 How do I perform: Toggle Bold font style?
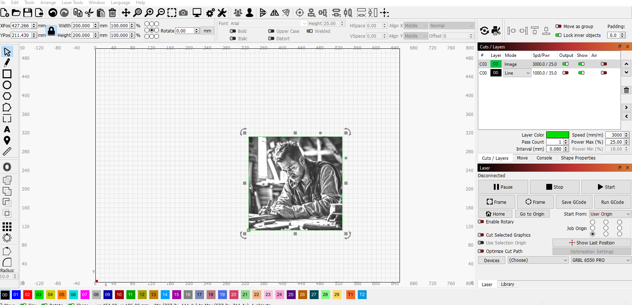[x=233, y=31]
